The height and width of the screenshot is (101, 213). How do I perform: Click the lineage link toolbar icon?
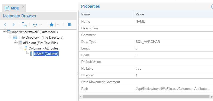pyautogui.click(x=35, y=25)
